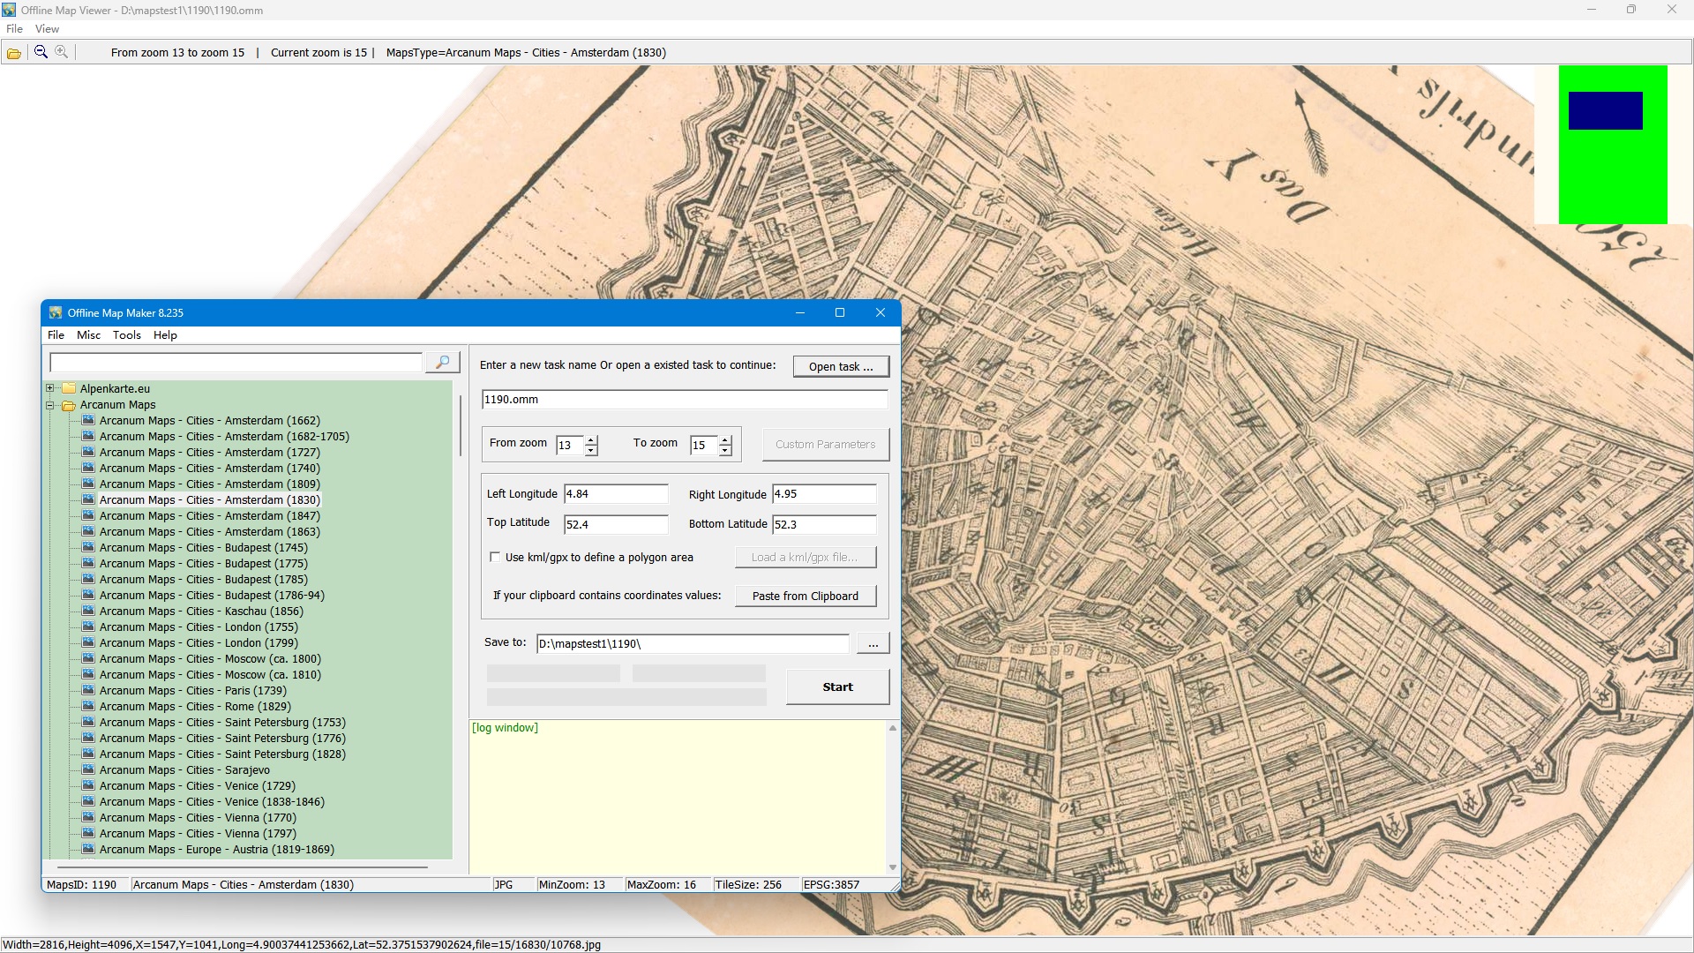
Task: Click the zoom in magnifier icon
Action: [x=62, y=52]
